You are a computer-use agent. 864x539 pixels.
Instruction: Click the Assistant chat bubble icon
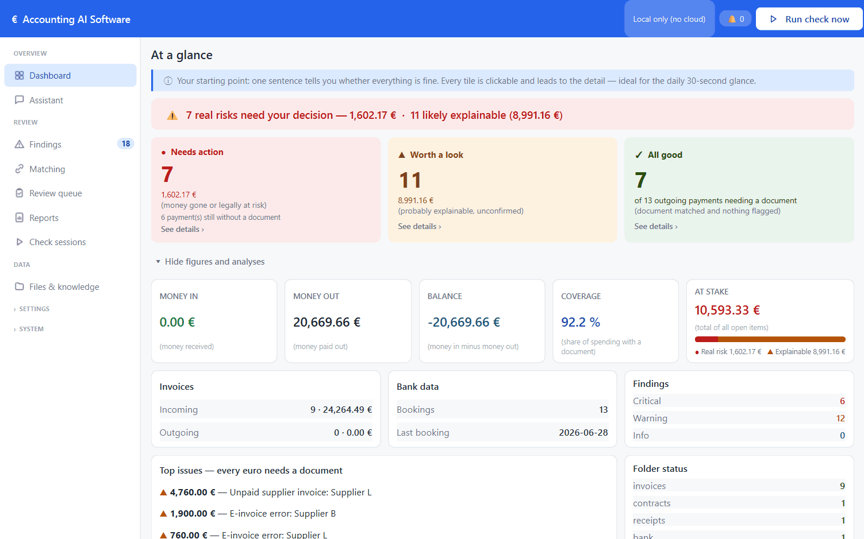click(20, 100)
